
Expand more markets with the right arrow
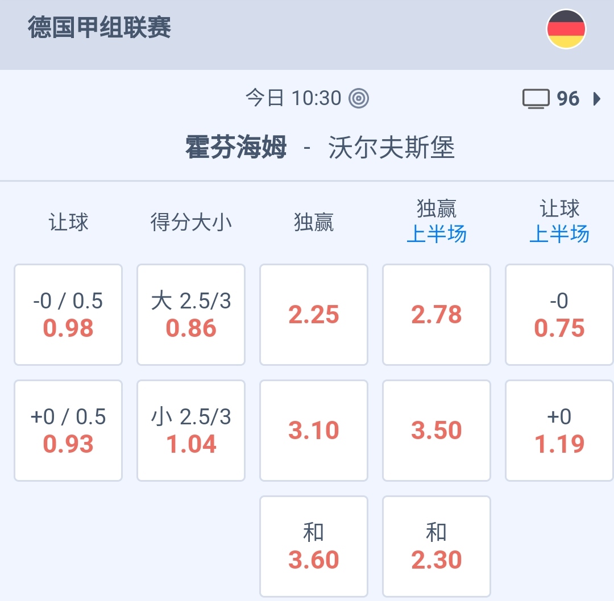tap(596, 99)
